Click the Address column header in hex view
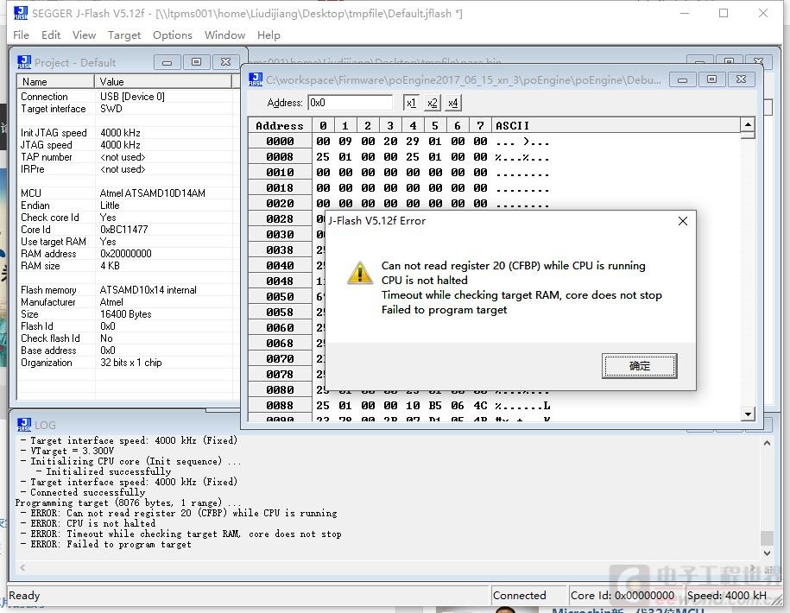The height and width of the screenshot is (613, 790). pyautogui.click(x=280, y=125)
